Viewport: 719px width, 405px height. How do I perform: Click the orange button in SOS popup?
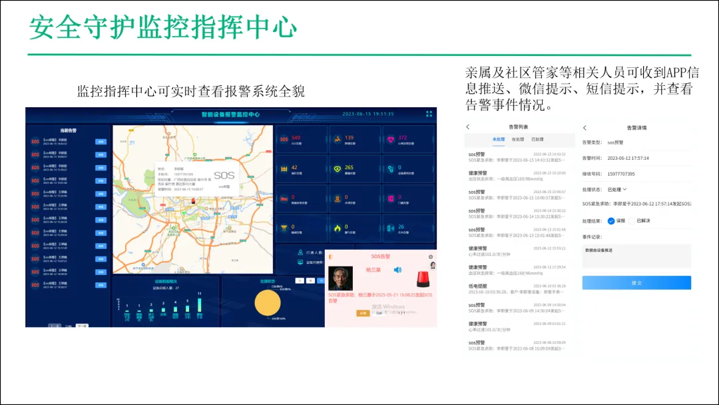363,313
